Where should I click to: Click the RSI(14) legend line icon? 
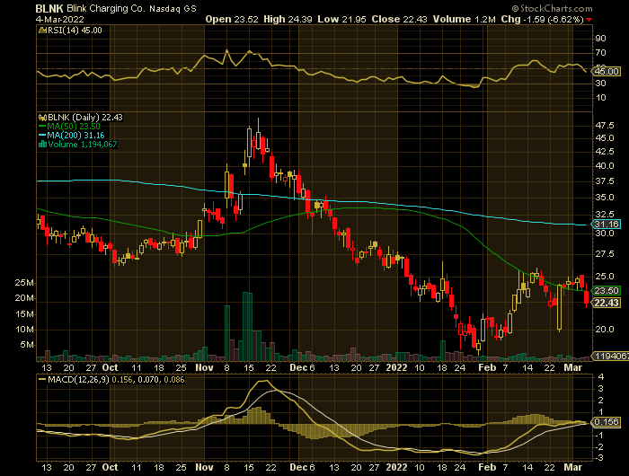coord(42,31)
